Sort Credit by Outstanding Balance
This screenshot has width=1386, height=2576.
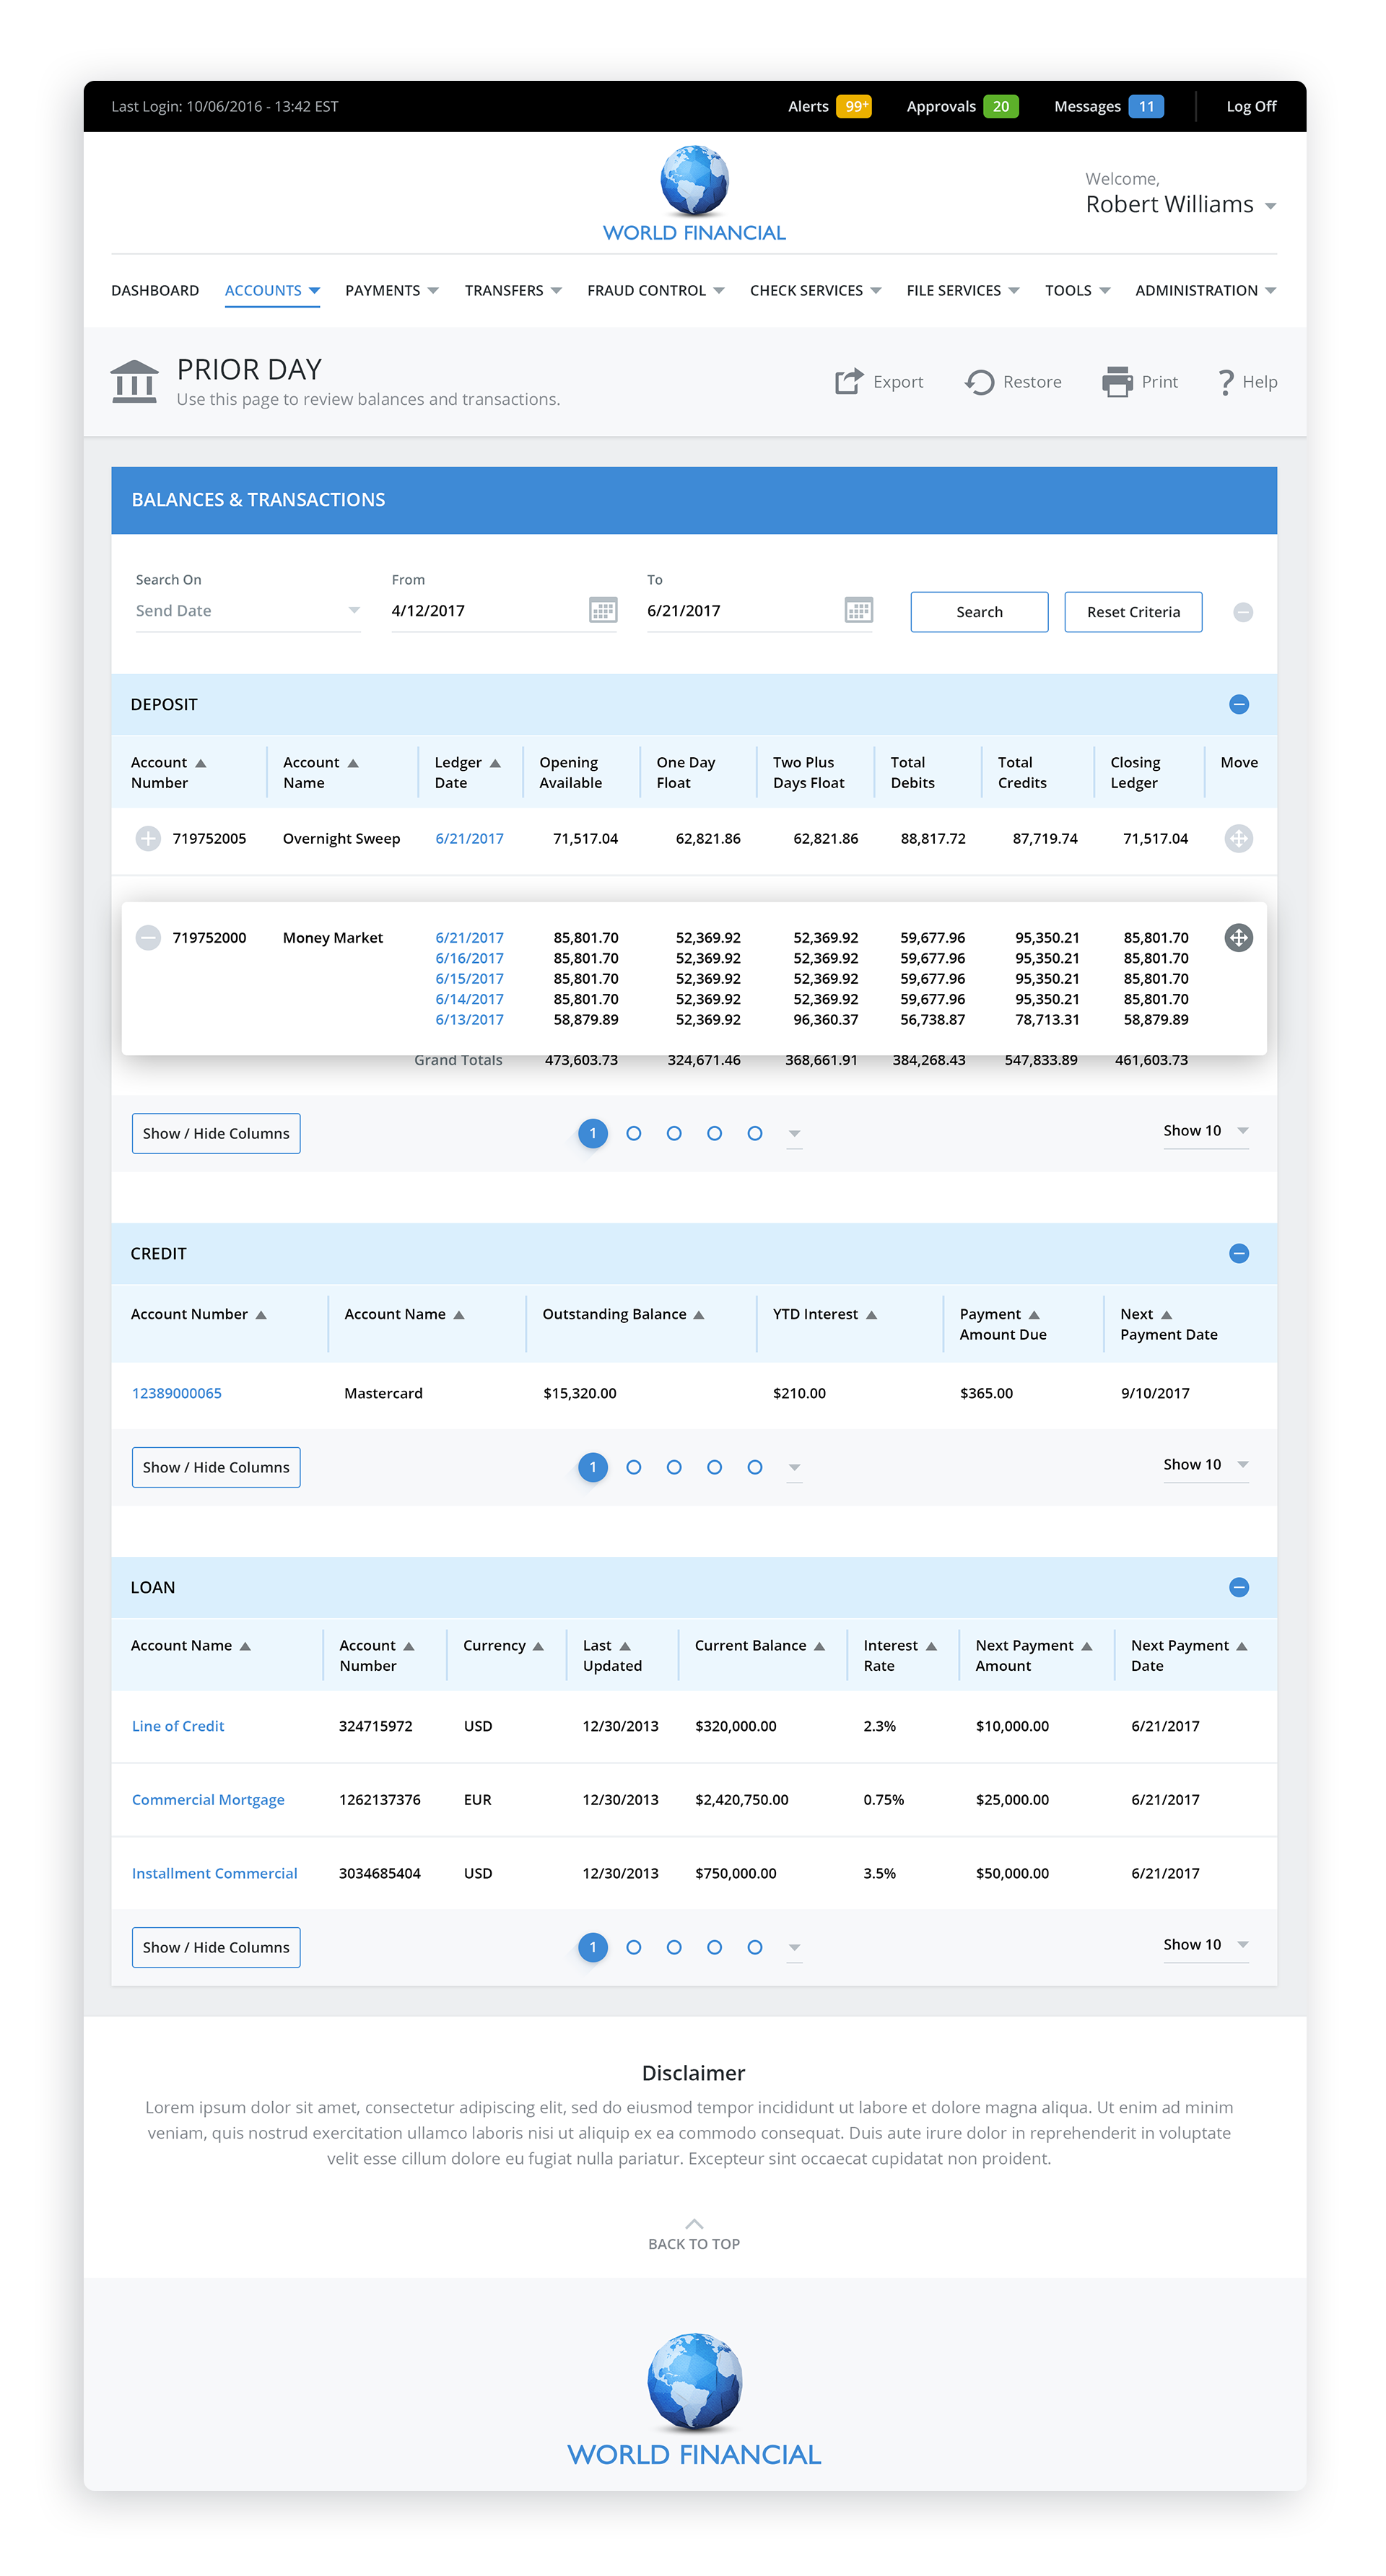(x=699, y=1315)
